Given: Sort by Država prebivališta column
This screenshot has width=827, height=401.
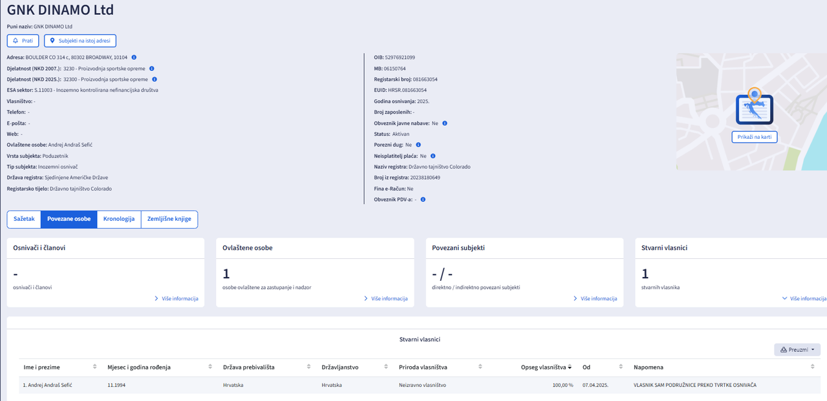Looking at the screenshot, I should pyautogui.click(x=267, y=367).
